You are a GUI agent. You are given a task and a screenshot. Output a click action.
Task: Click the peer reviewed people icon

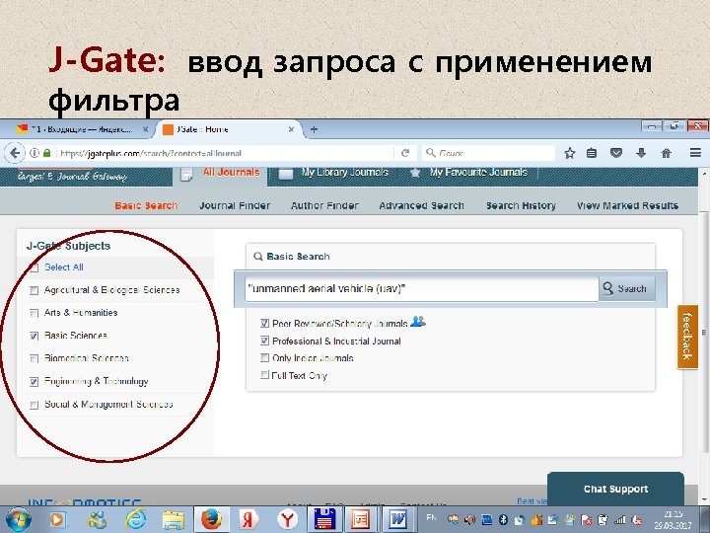(417, 322)
